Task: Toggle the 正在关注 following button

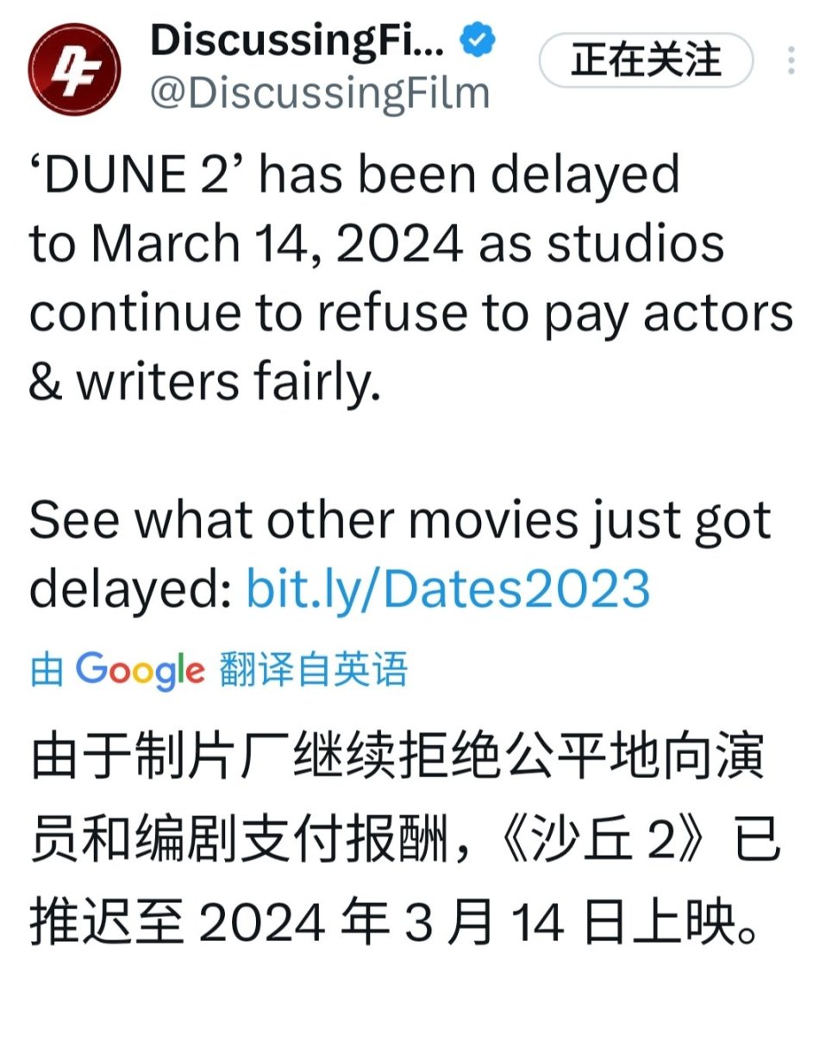Action: 646,61
